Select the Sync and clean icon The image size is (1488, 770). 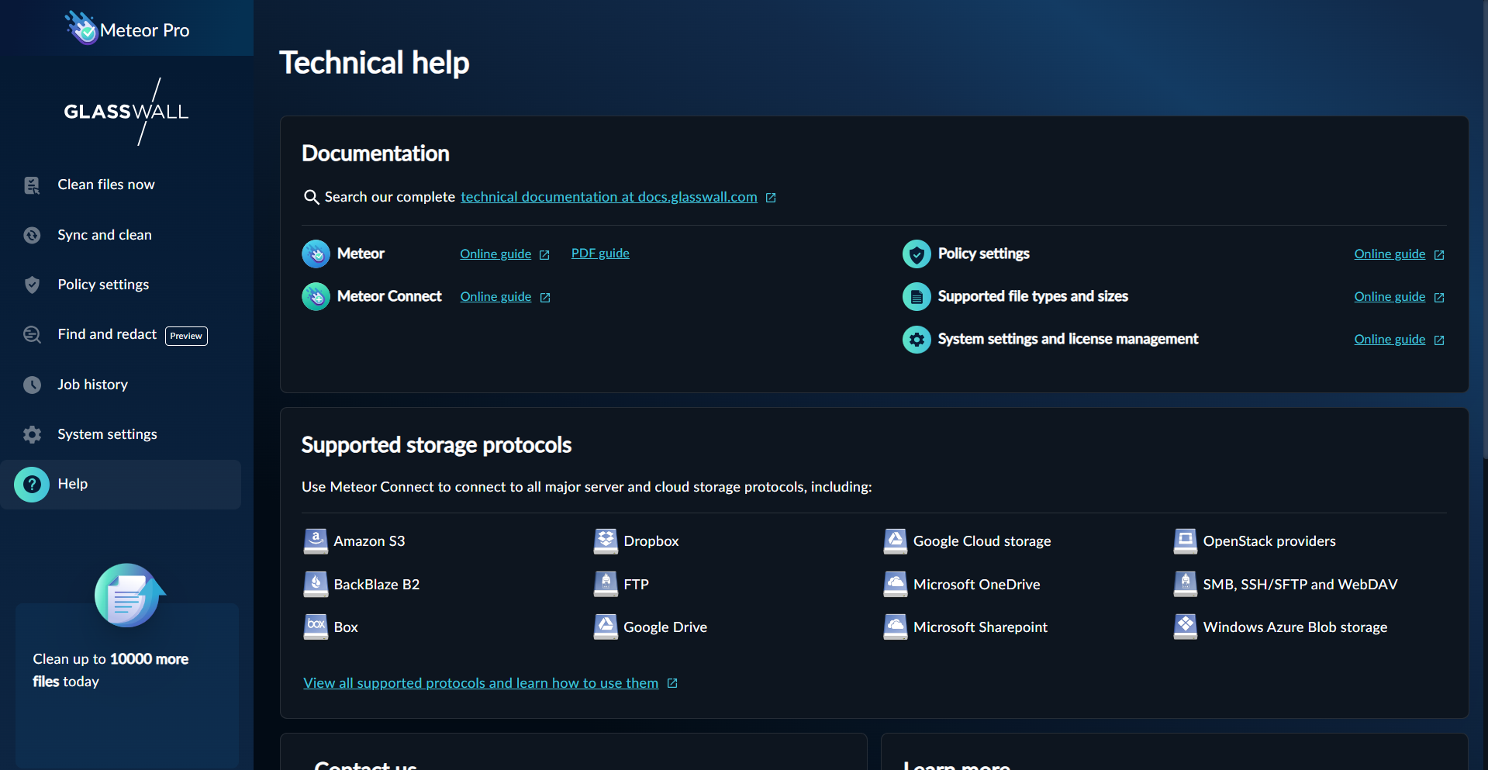point(31,235)
